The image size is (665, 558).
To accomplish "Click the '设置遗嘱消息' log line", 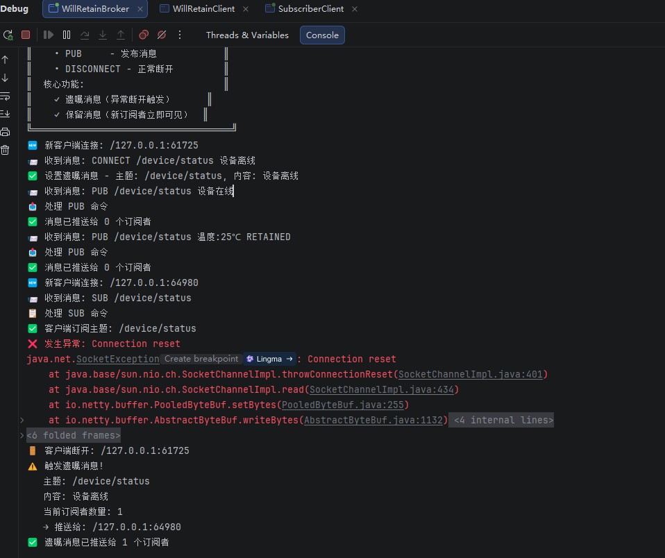I will coord(171,176).
